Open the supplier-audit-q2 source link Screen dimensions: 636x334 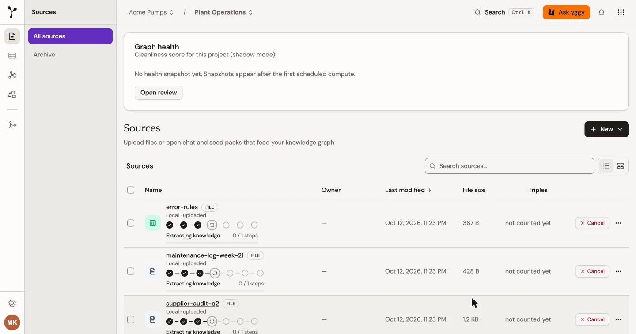pos(192,304)
